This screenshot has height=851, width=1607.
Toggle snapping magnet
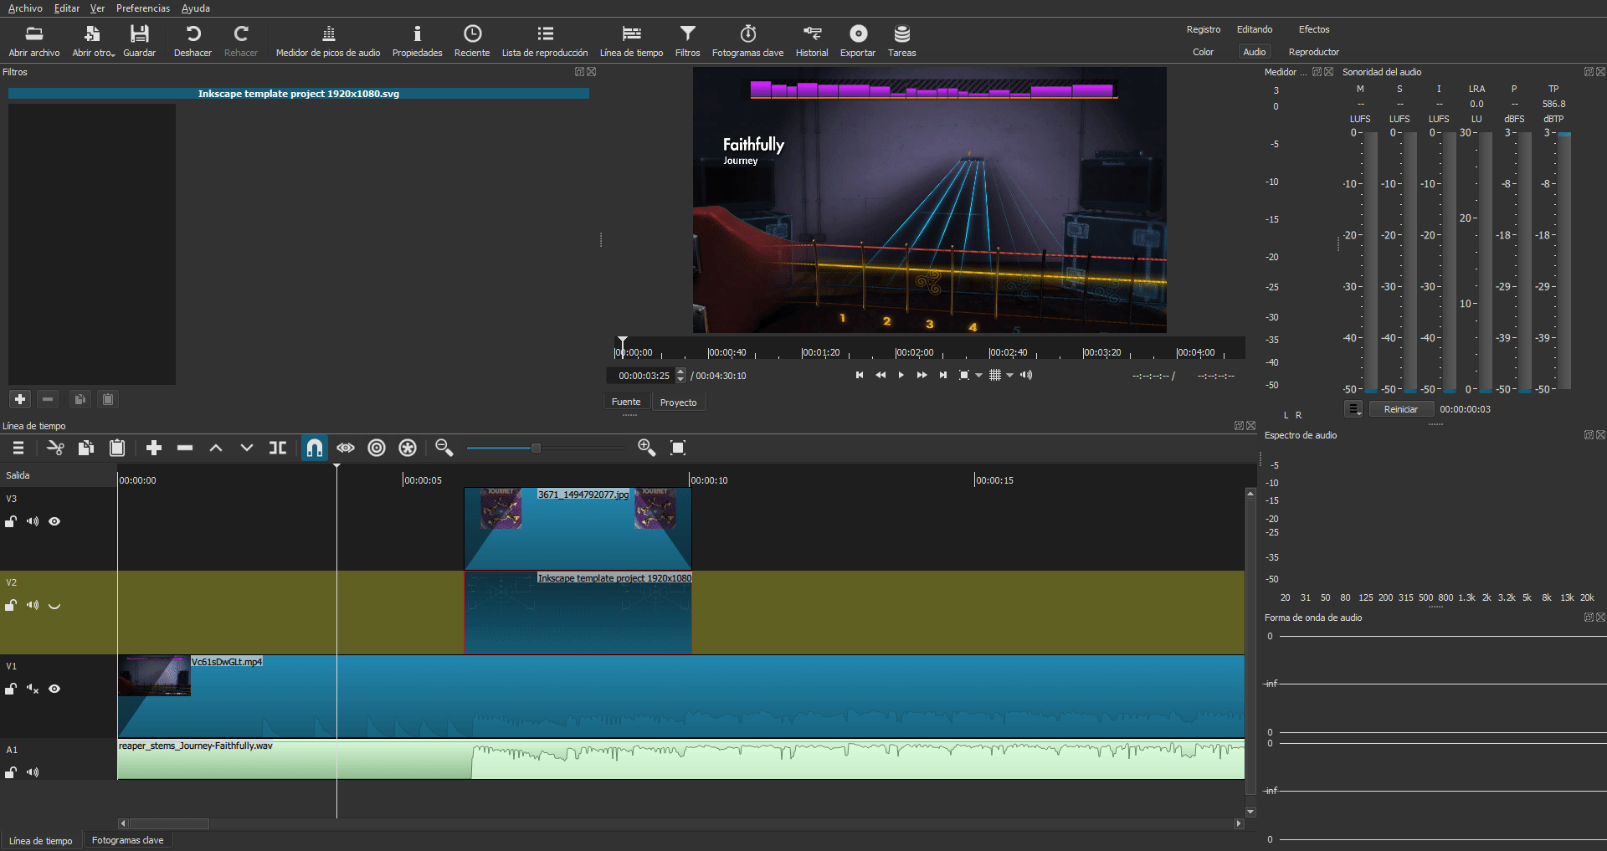click(x=315, y=448)
